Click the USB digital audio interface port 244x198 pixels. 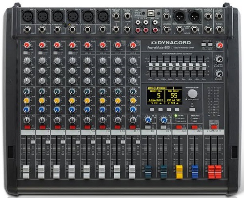click(151, 14)
